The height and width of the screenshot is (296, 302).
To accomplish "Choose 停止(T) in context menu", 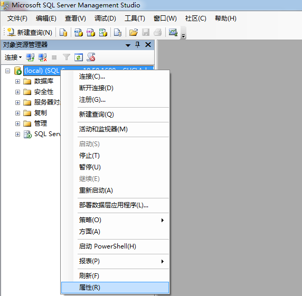I will coord(115,156).
